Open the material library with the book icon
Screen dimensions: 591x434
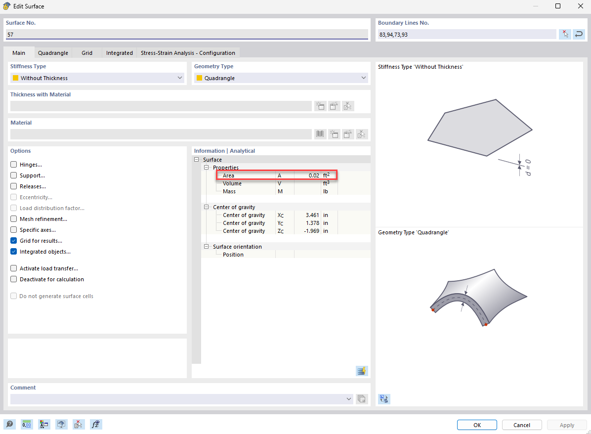(320, 134)
